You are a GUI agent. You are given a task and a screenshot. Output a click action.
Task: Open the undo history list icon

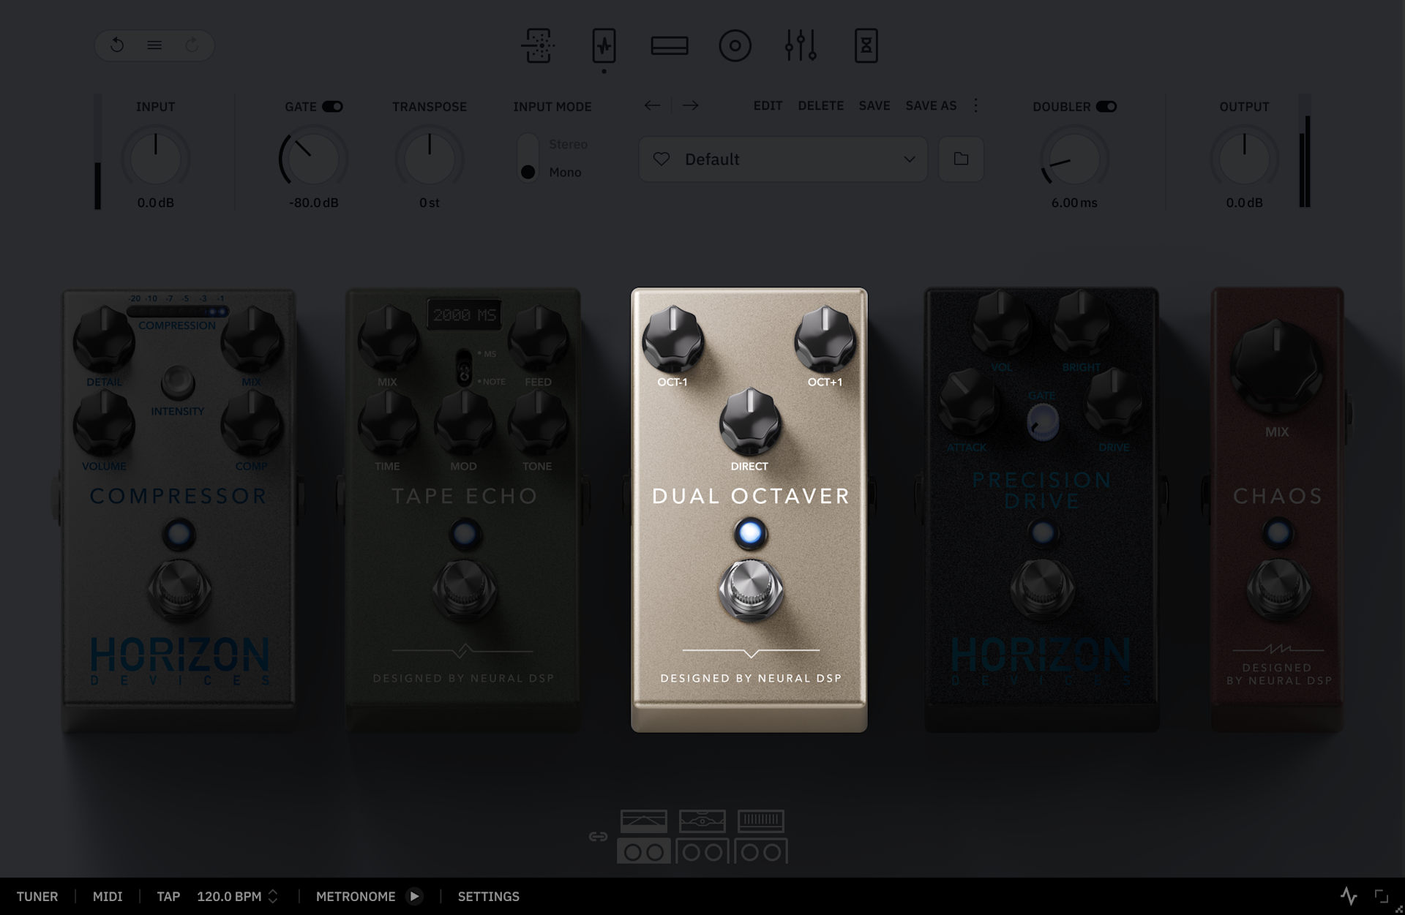click(x=154, y=45)
